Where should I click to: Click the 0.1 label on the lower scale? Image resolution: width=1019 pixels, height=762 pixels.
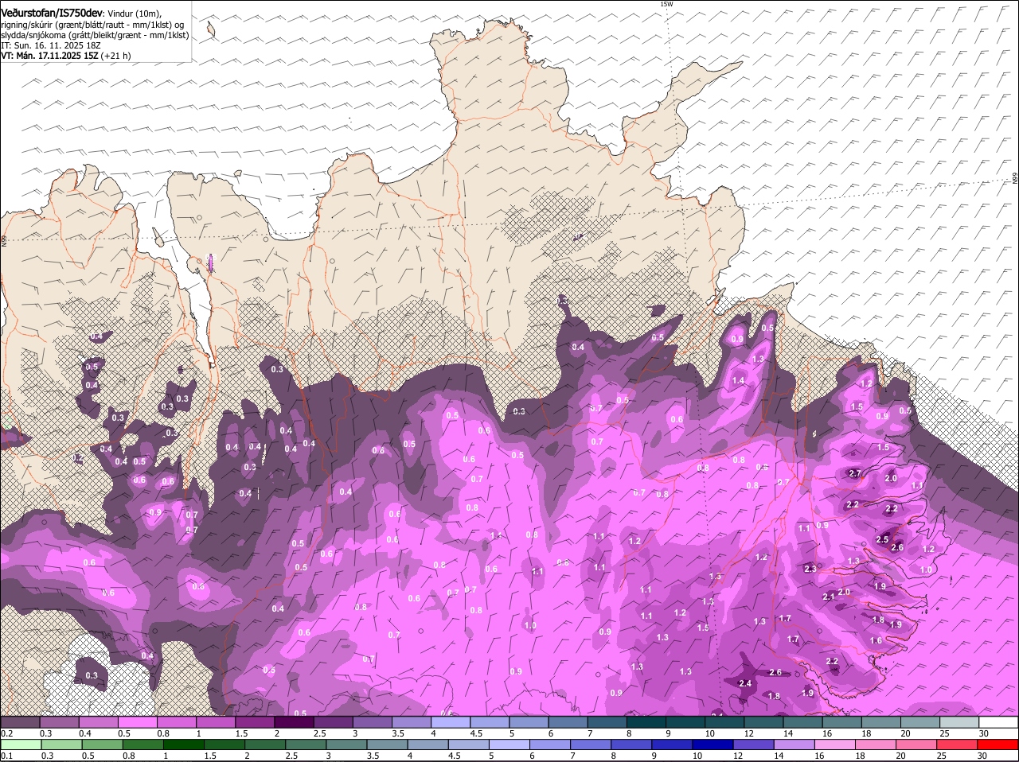(6, 755)
